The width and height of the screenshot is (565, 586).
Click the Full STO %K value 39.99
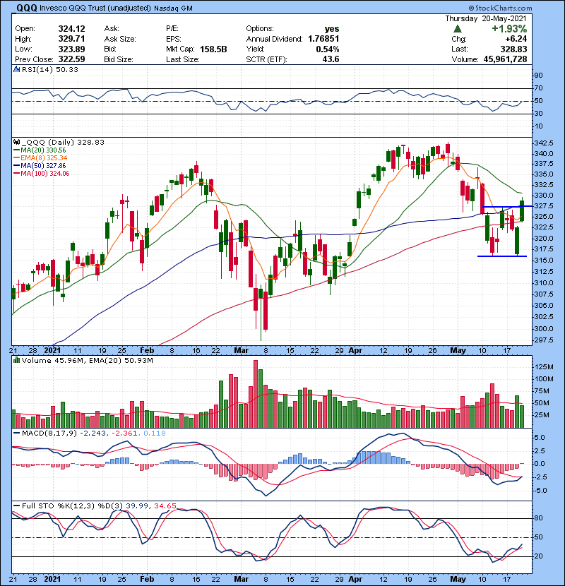(136, 506)
